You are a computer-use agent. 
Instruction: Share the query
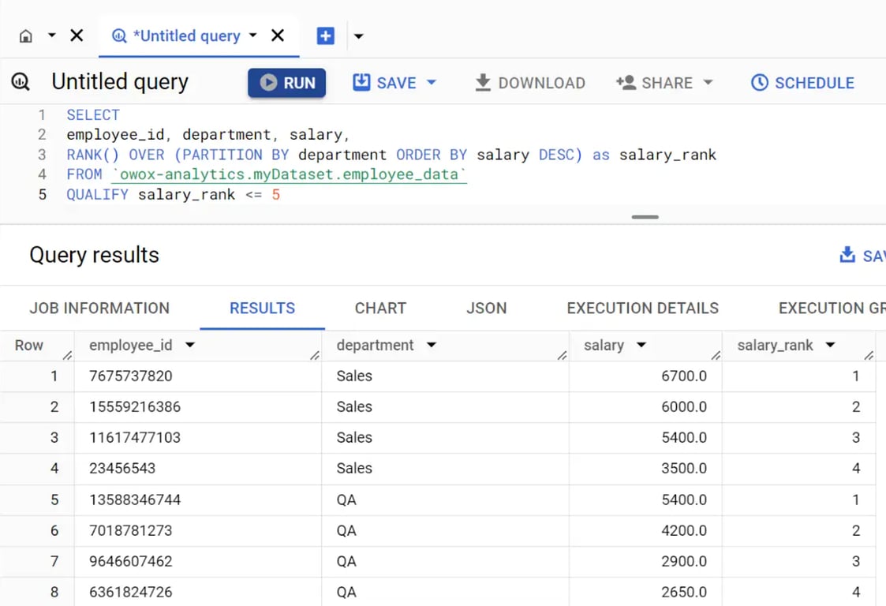(x=654, y=83)
